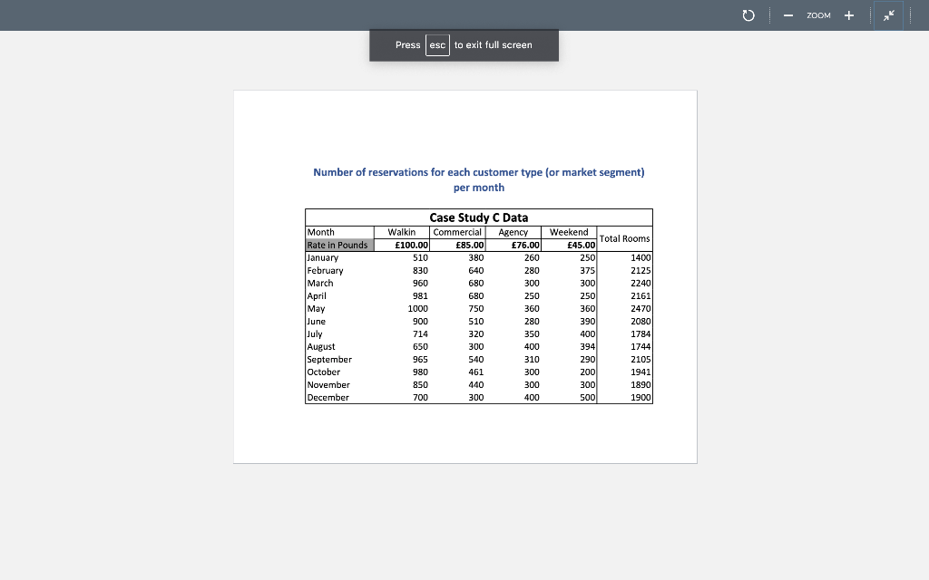This screenshot has height=580, width=929.
Task: Click the 'Commercial' column header
Action: [x=457, y=232]
